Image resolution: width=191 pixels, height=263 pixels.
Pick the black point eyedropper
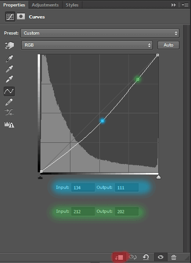pyautogui.click(x=9, y=58)
